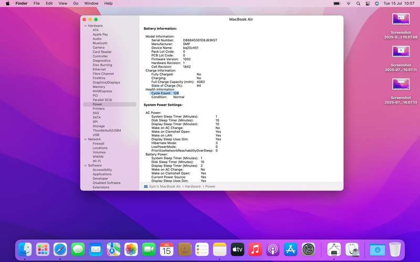
Task: Activate Siri from the menu bar
Action: coord(377,4)
